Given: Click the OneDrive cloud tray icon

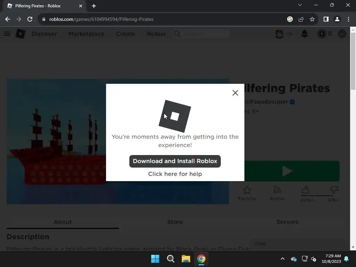Looking at the screenshot, I should (x=293, y=259).
